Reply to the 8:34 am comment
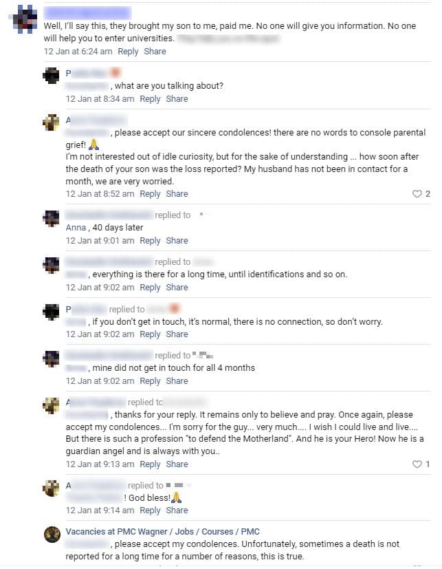The width and height of the screenshot is (442, 569). (150, 99)
